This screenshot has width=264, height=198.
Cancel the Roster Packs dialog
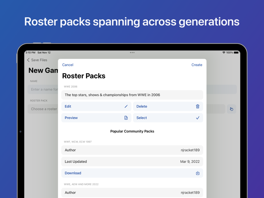[68, 65]
